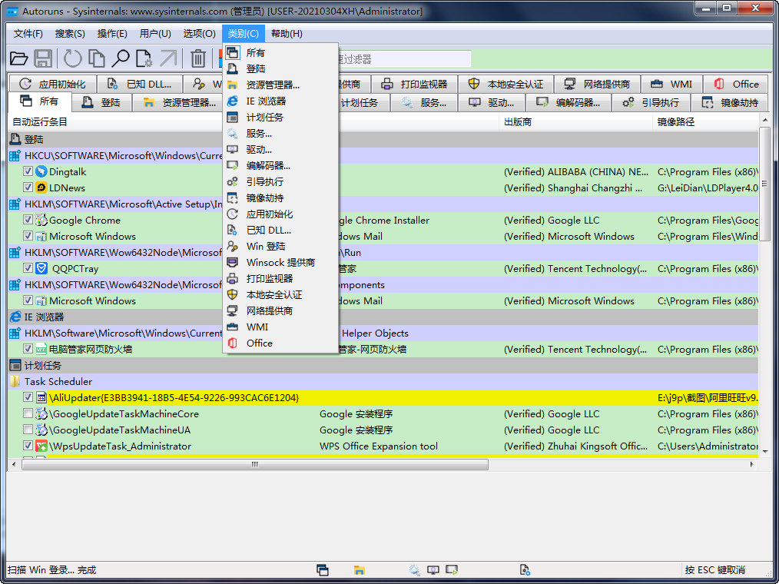The image size is (779, 584).
Task: Switch to the 应用初始化 tab
Action: coord(53,84)
